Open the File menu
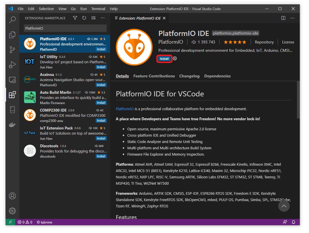 (20, 9)
